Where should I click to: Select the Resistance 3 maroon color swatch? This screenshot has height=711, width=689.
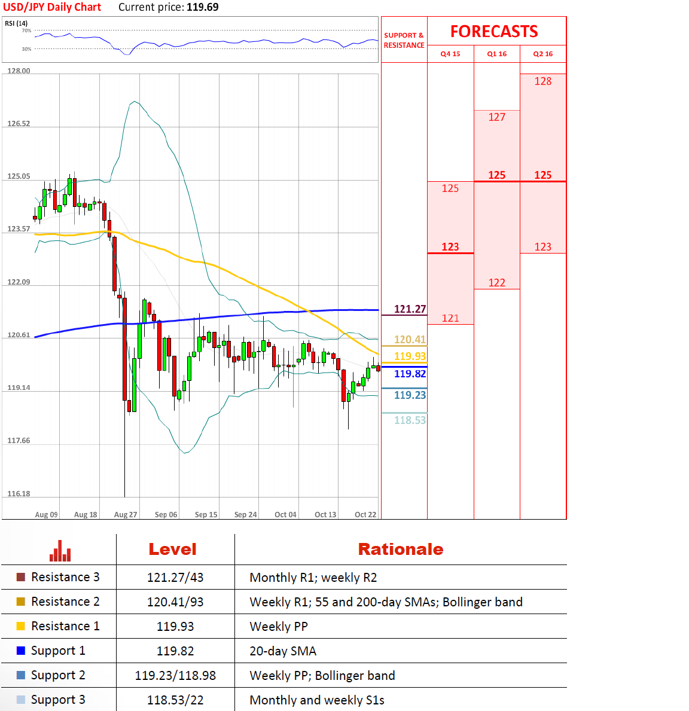tap(20, 577)
